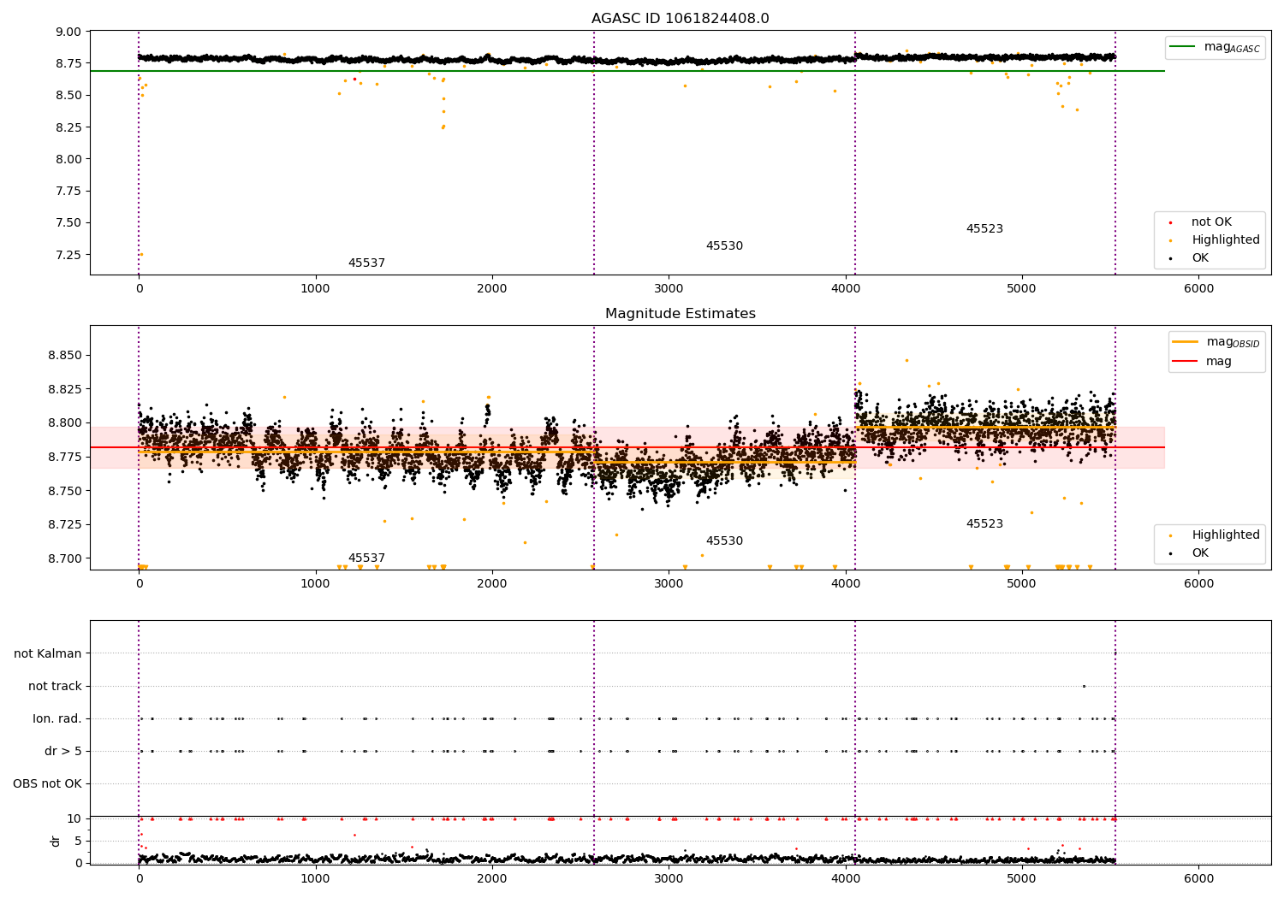Click the 'OBS not OK' y-axis label
1284x898 pixels.
point(48,784)
